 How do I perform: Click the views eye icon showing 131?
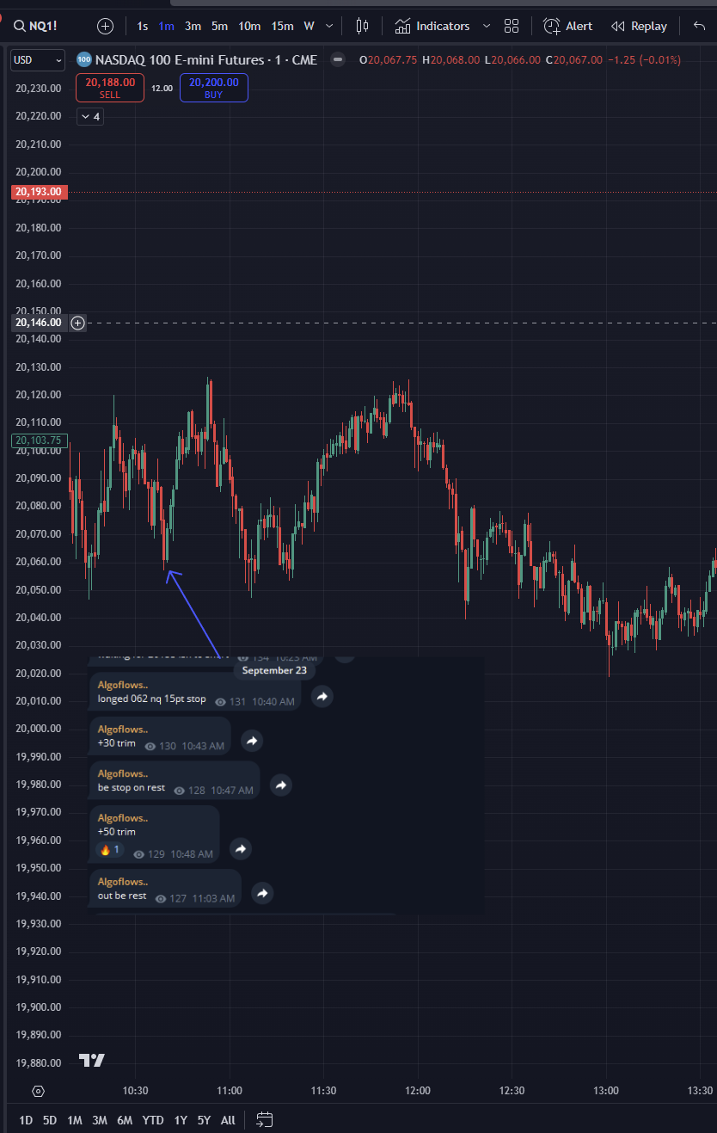click(x=219, y=701)
